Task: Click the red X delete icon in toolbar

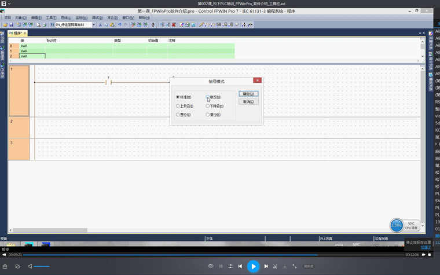Action: 174,25
